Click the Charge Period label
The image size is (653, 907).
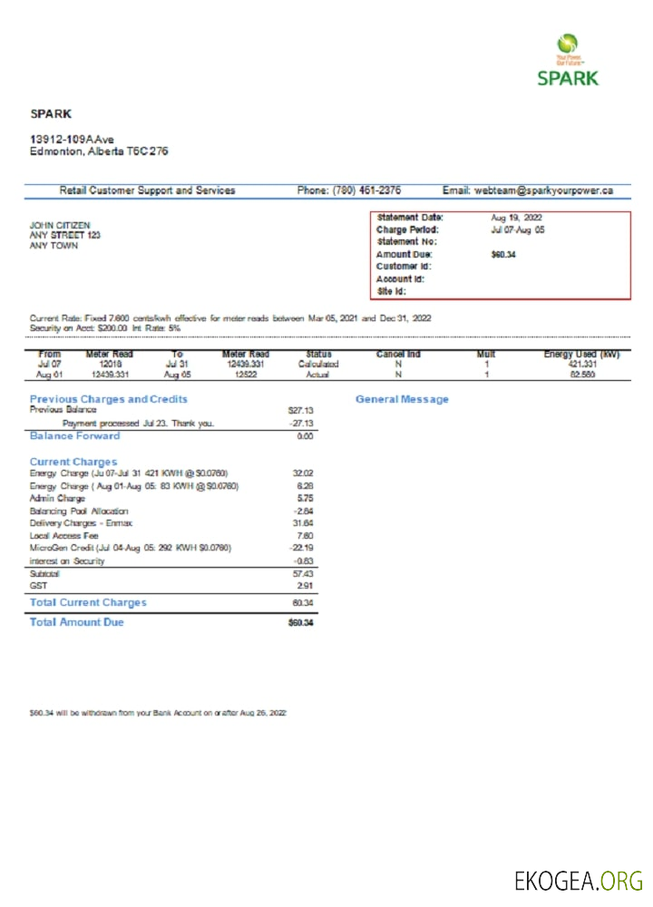pos(407,230)
